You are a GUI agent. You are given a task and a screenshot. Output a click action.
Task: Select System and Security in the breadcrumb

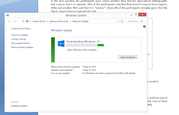point(59,21)
